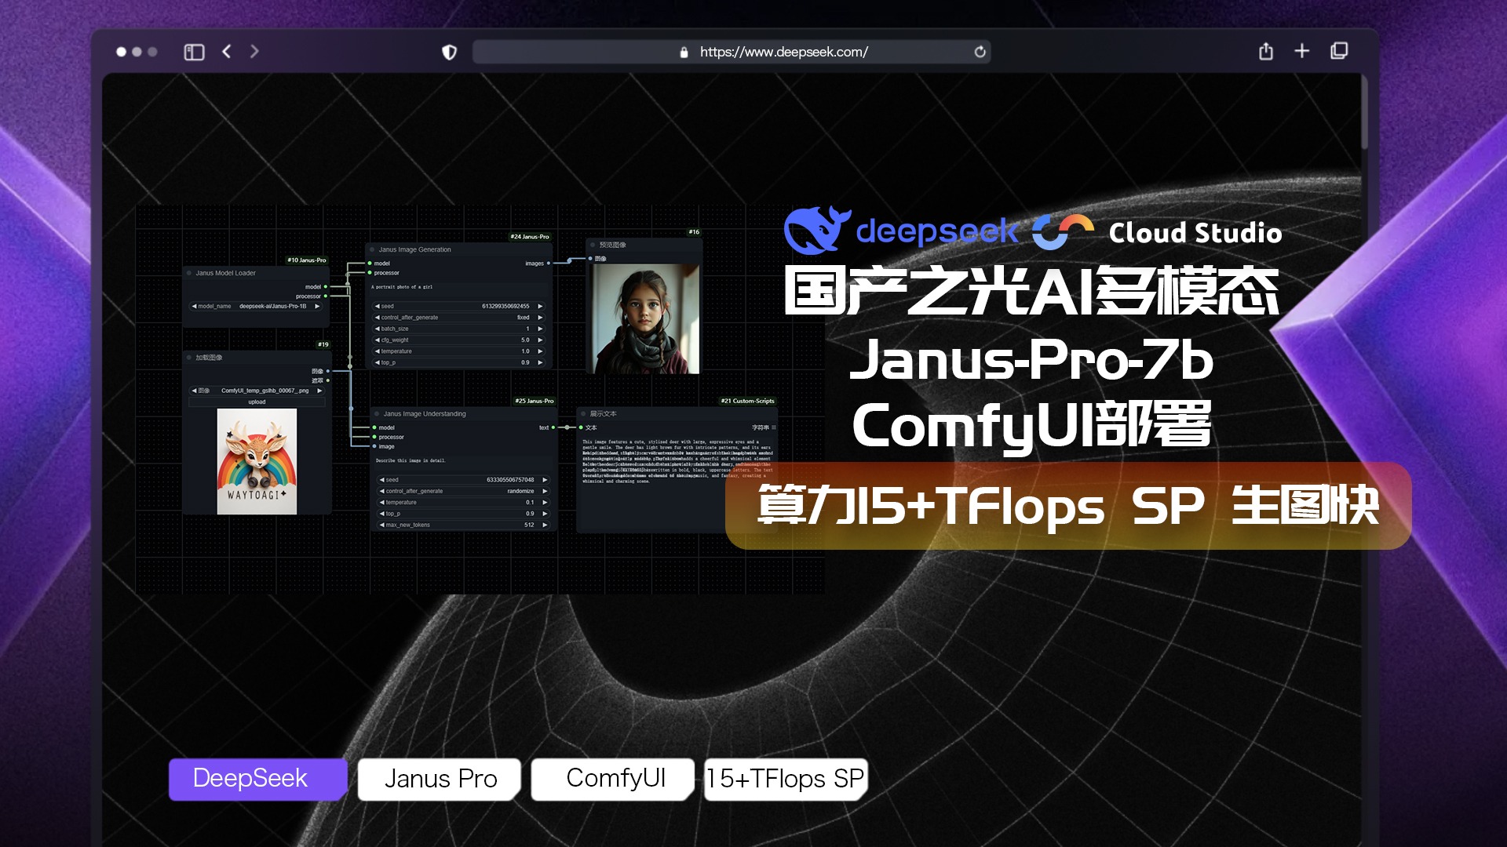Image resolution: width=1507 pixels, height=847 pixels.
Task: Click the padlock icon in address bar
Action: 684,53
